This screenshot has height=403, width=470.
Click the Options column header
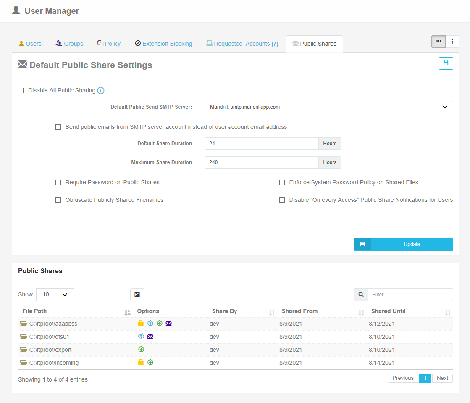click(148, 311)
